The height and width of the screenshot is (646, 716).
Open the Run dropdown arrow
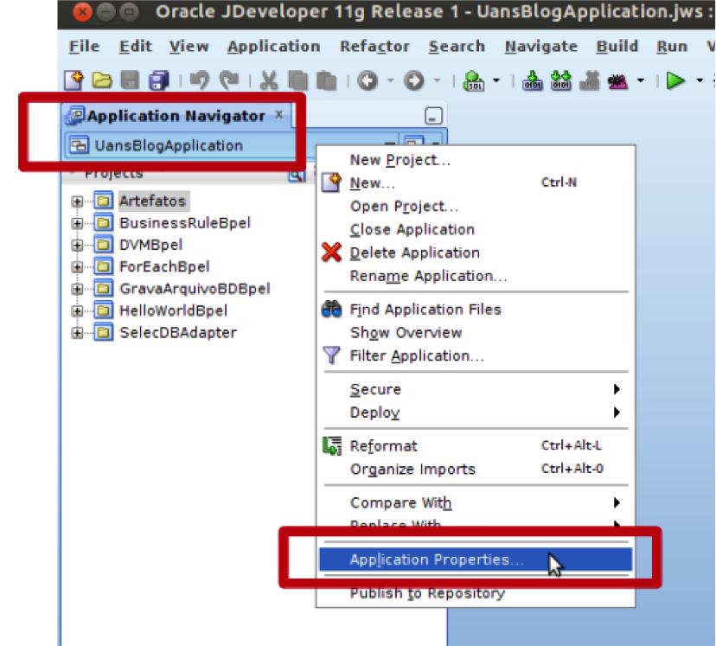click(x=699, y=80)
